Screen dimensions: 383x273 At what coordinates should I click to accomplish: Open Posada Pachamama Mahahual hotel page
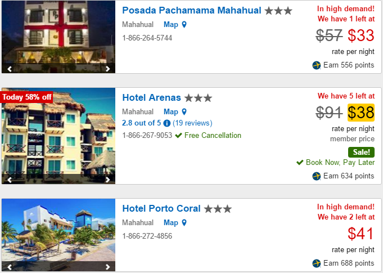click(x=191, y=11)
